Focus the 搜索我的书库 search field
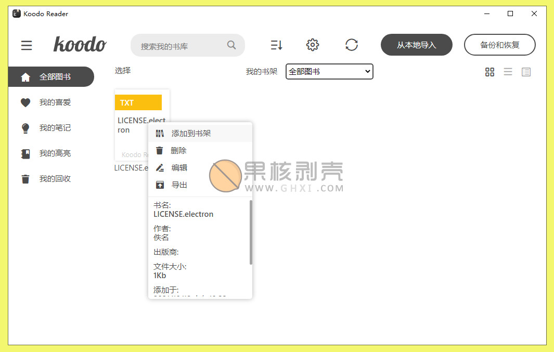 [179, 46]
